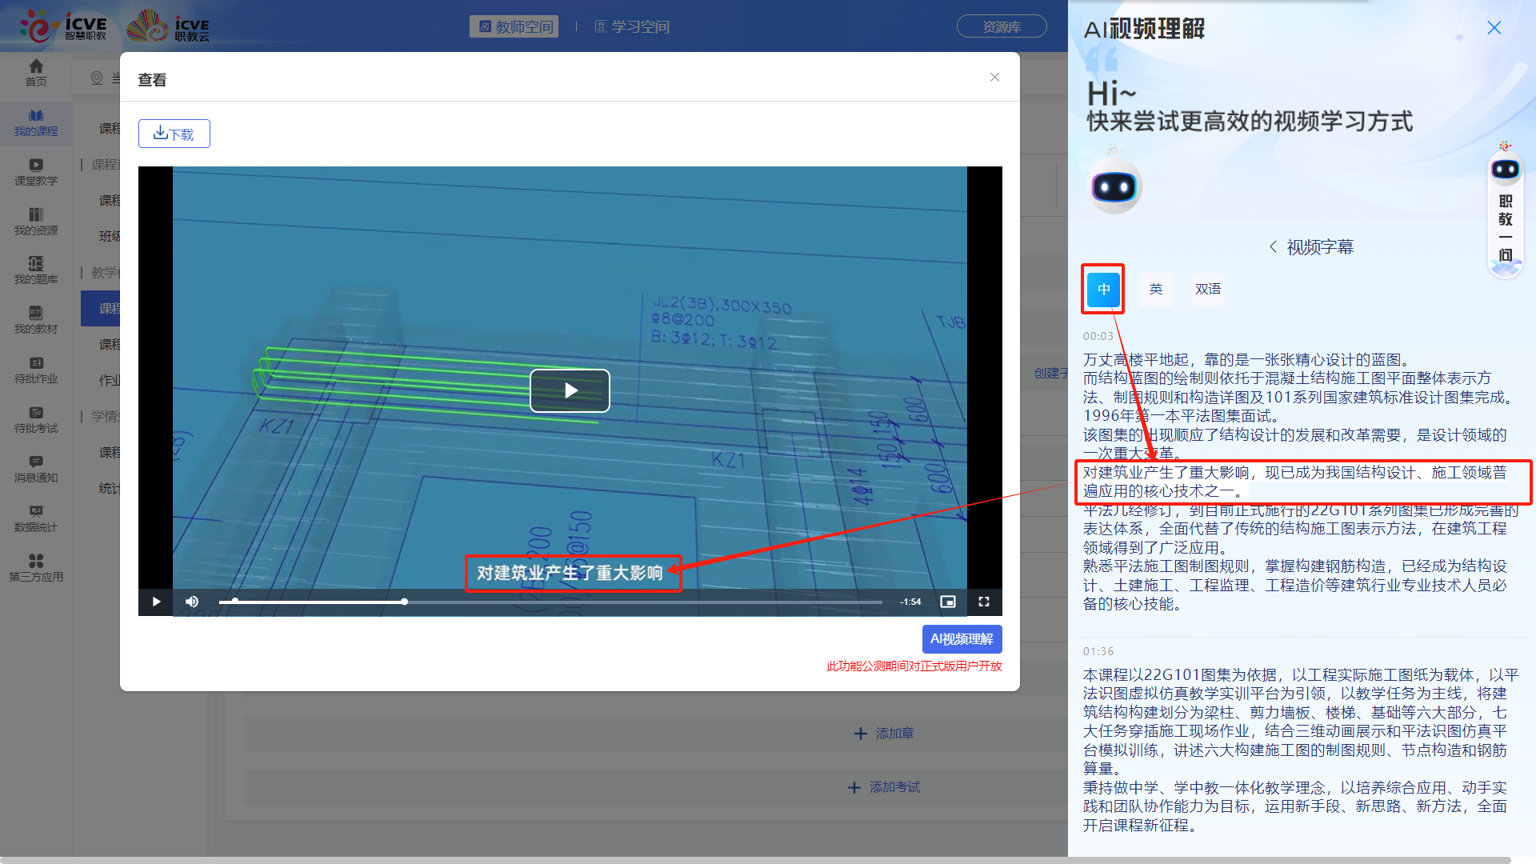Image resolution: width=1536 pixels, height=864 pixels.
Task: Switch subtitles to 双语 bilingual mode
Action: coord(1208,290)
